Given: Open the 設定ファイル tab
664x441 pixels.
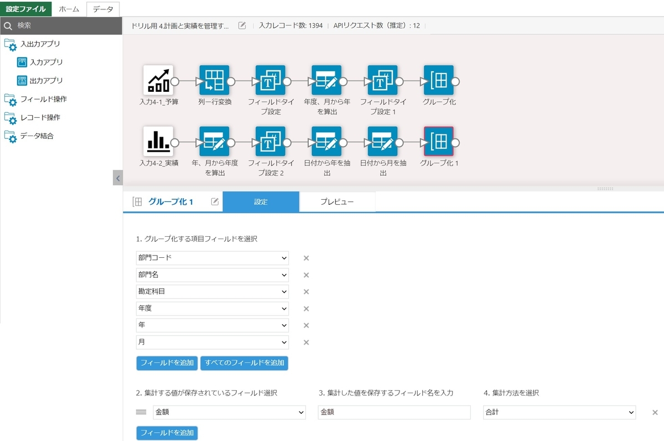Looking at the screenshot, I should pos(26,9).
